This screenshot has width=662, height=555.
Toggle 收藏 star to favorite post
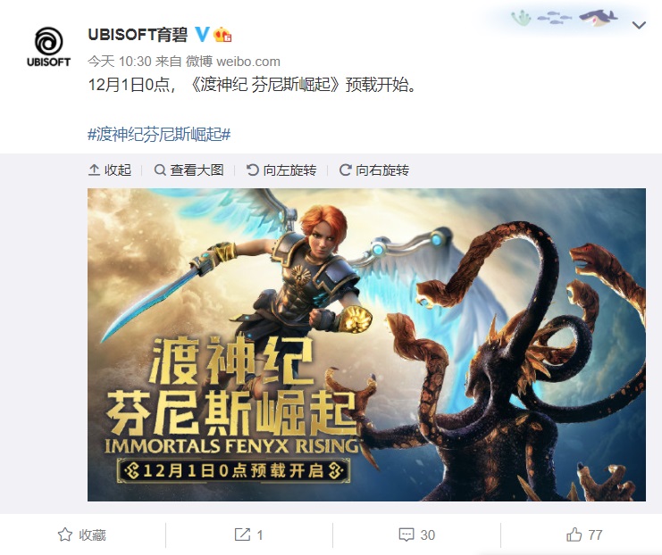coord(82,534)
